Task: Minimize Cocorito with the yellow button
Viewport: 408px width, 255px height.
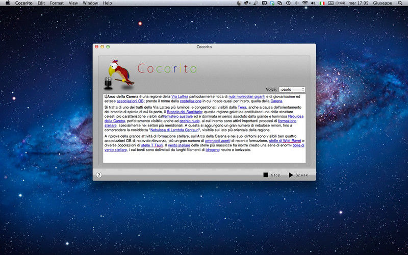Action: [103, 47]
